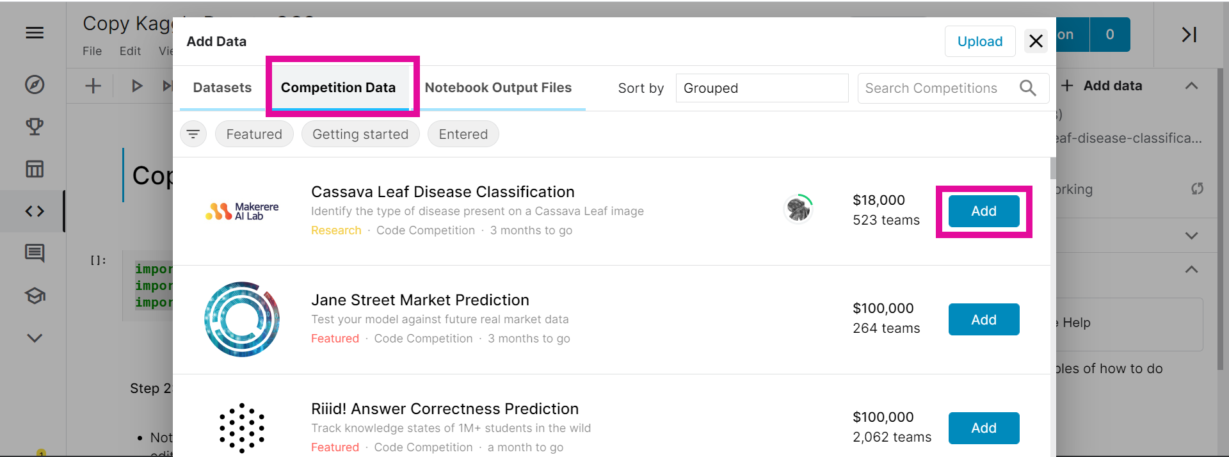Open the hamburger navigation menu
The width and height of the screenshot is (1229, 457).
[x=35, y=33]
